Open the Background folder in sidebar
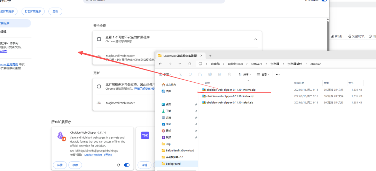376x171 pixels. 173,164
